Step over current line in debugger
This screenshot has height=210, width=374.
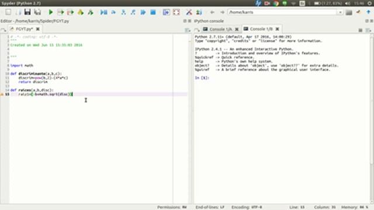point(113,12)
